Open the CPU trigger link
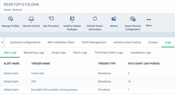The height and width of the screenshot is (94, 175). (x=34, y=82)
